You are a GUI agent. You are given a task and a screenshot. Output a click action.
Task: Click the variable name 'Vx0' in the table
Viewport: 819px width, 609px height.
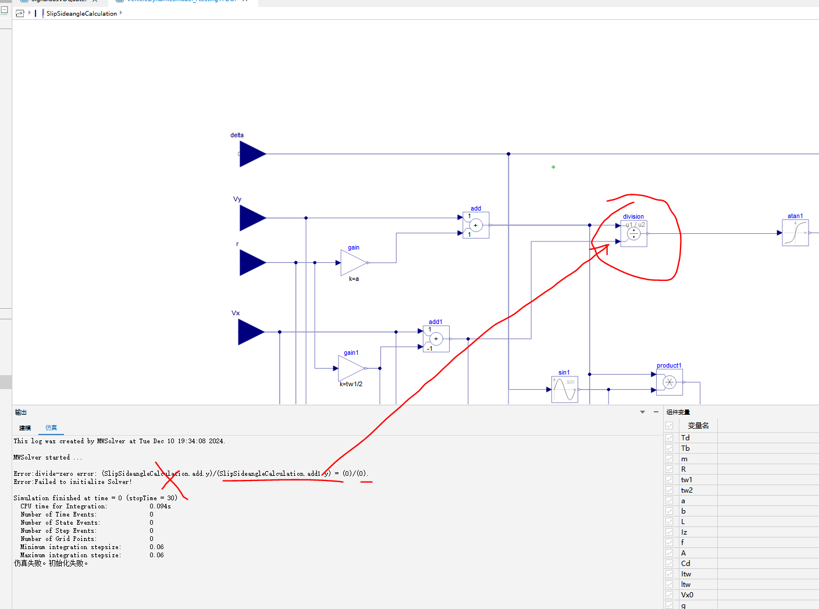[687, 595]
